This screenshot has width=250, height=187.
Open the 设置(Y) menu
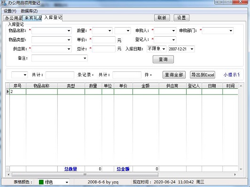coord(10,11)
